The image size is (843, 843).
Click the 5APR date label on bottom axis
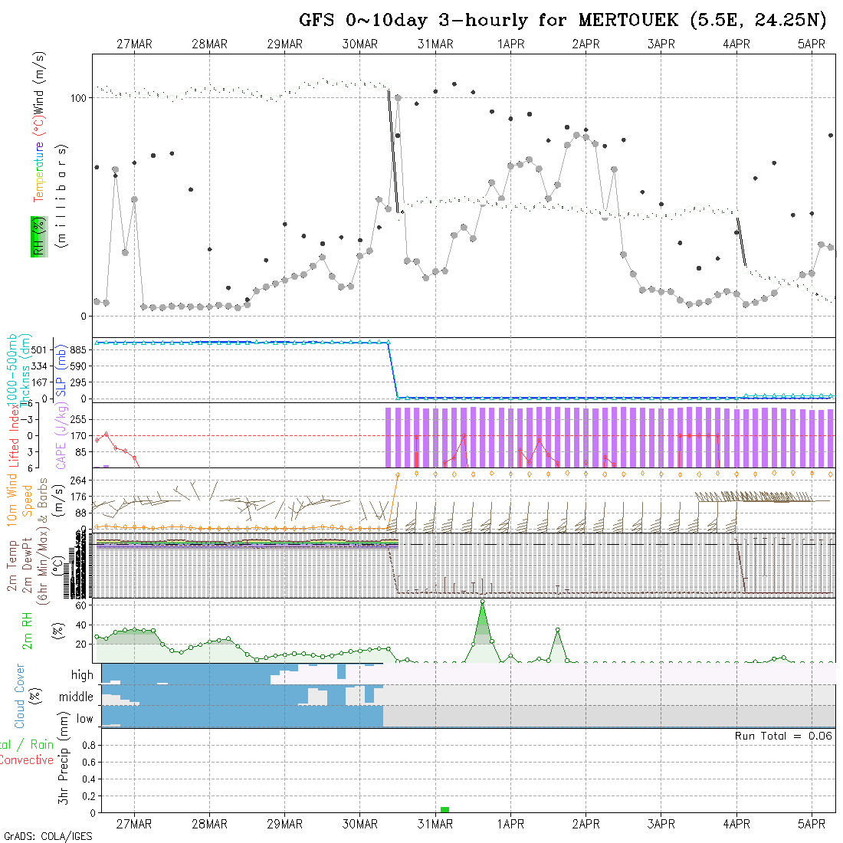(812, 824)
